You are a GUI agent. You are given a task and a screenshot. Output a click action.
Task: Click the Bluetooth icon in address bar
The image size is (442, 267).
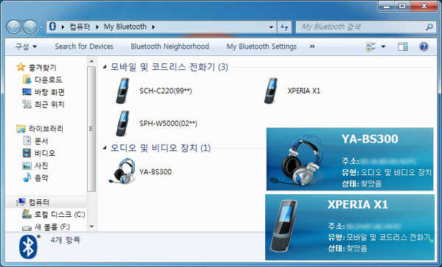pyautogui.click(x=53, y=26)
